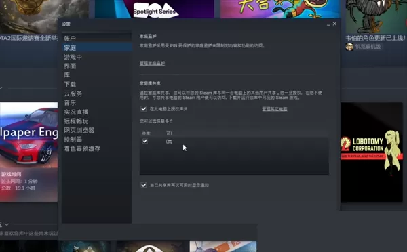407x252 pixels.
Task: Switch to the 界面 settings page
Action: [x=96, y=66]
